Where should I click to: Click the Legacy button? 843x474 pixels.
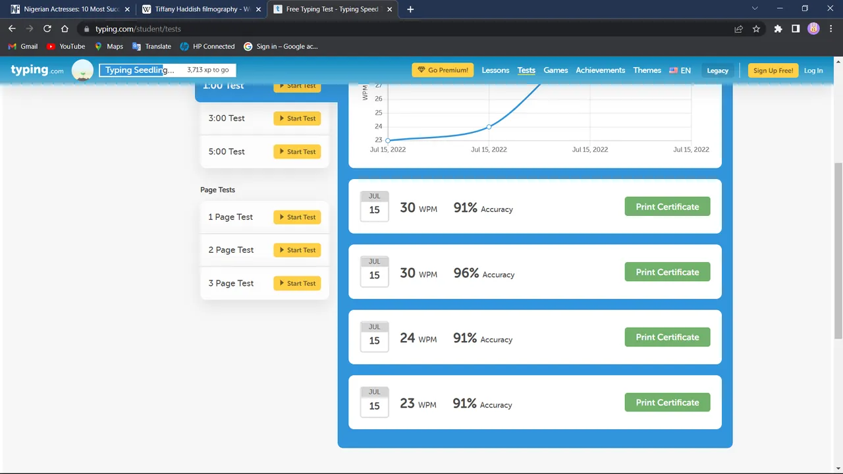coord(718,70)
